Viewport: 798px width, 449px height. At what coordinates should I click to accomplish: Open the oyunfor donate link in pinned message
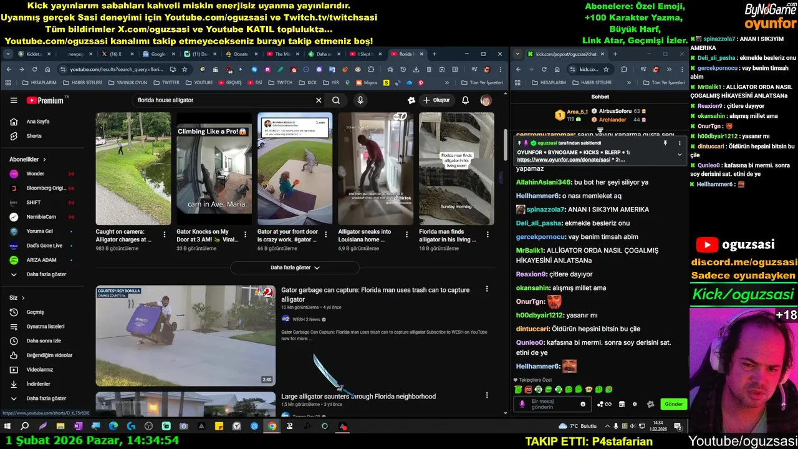point(563,160)
